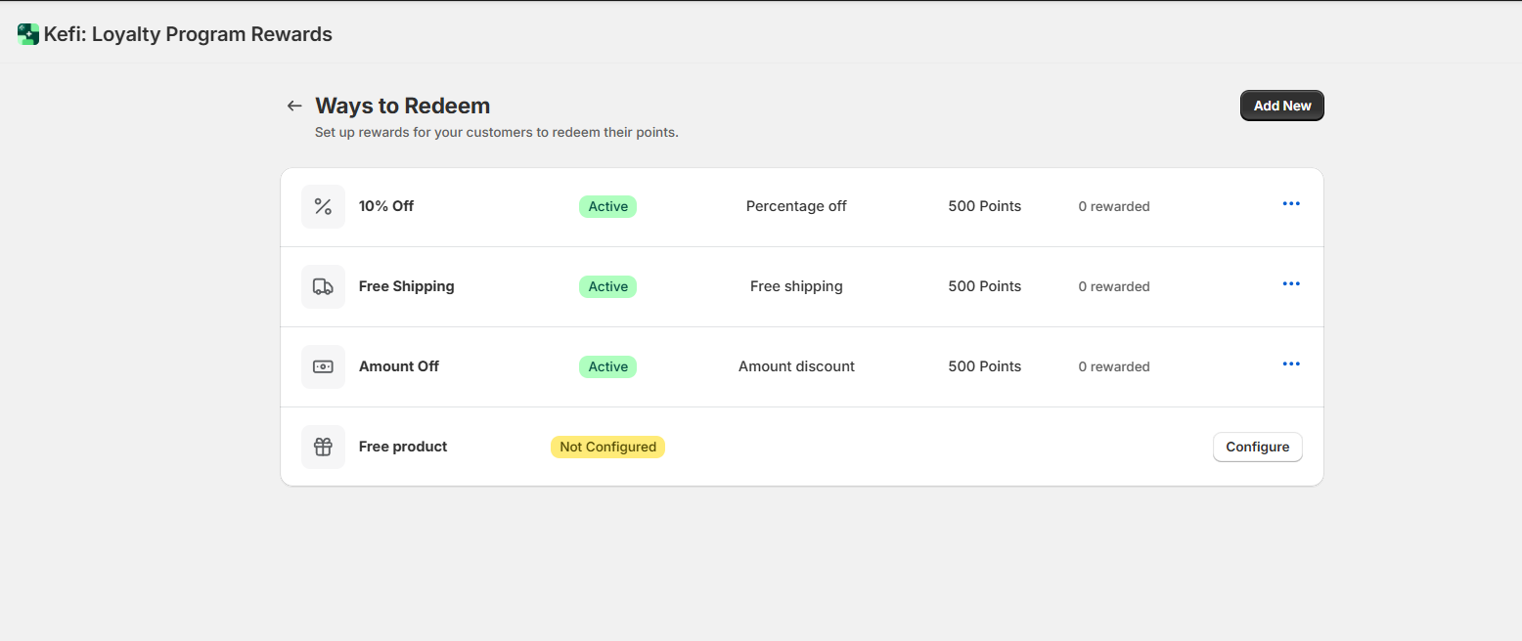This screenshot has height=641, width=1522.
Task: Open the Amount Off reward title
Action: [x=399, y=366]
